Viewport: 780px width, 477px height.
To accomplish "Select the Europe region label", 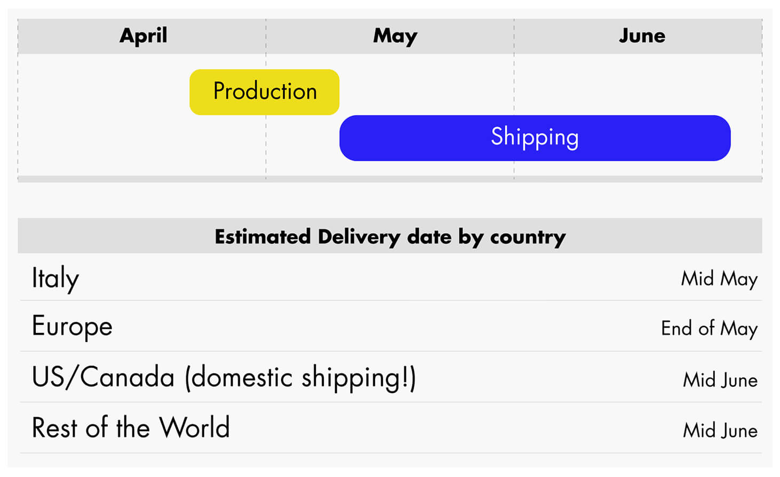I will point(72,327).
